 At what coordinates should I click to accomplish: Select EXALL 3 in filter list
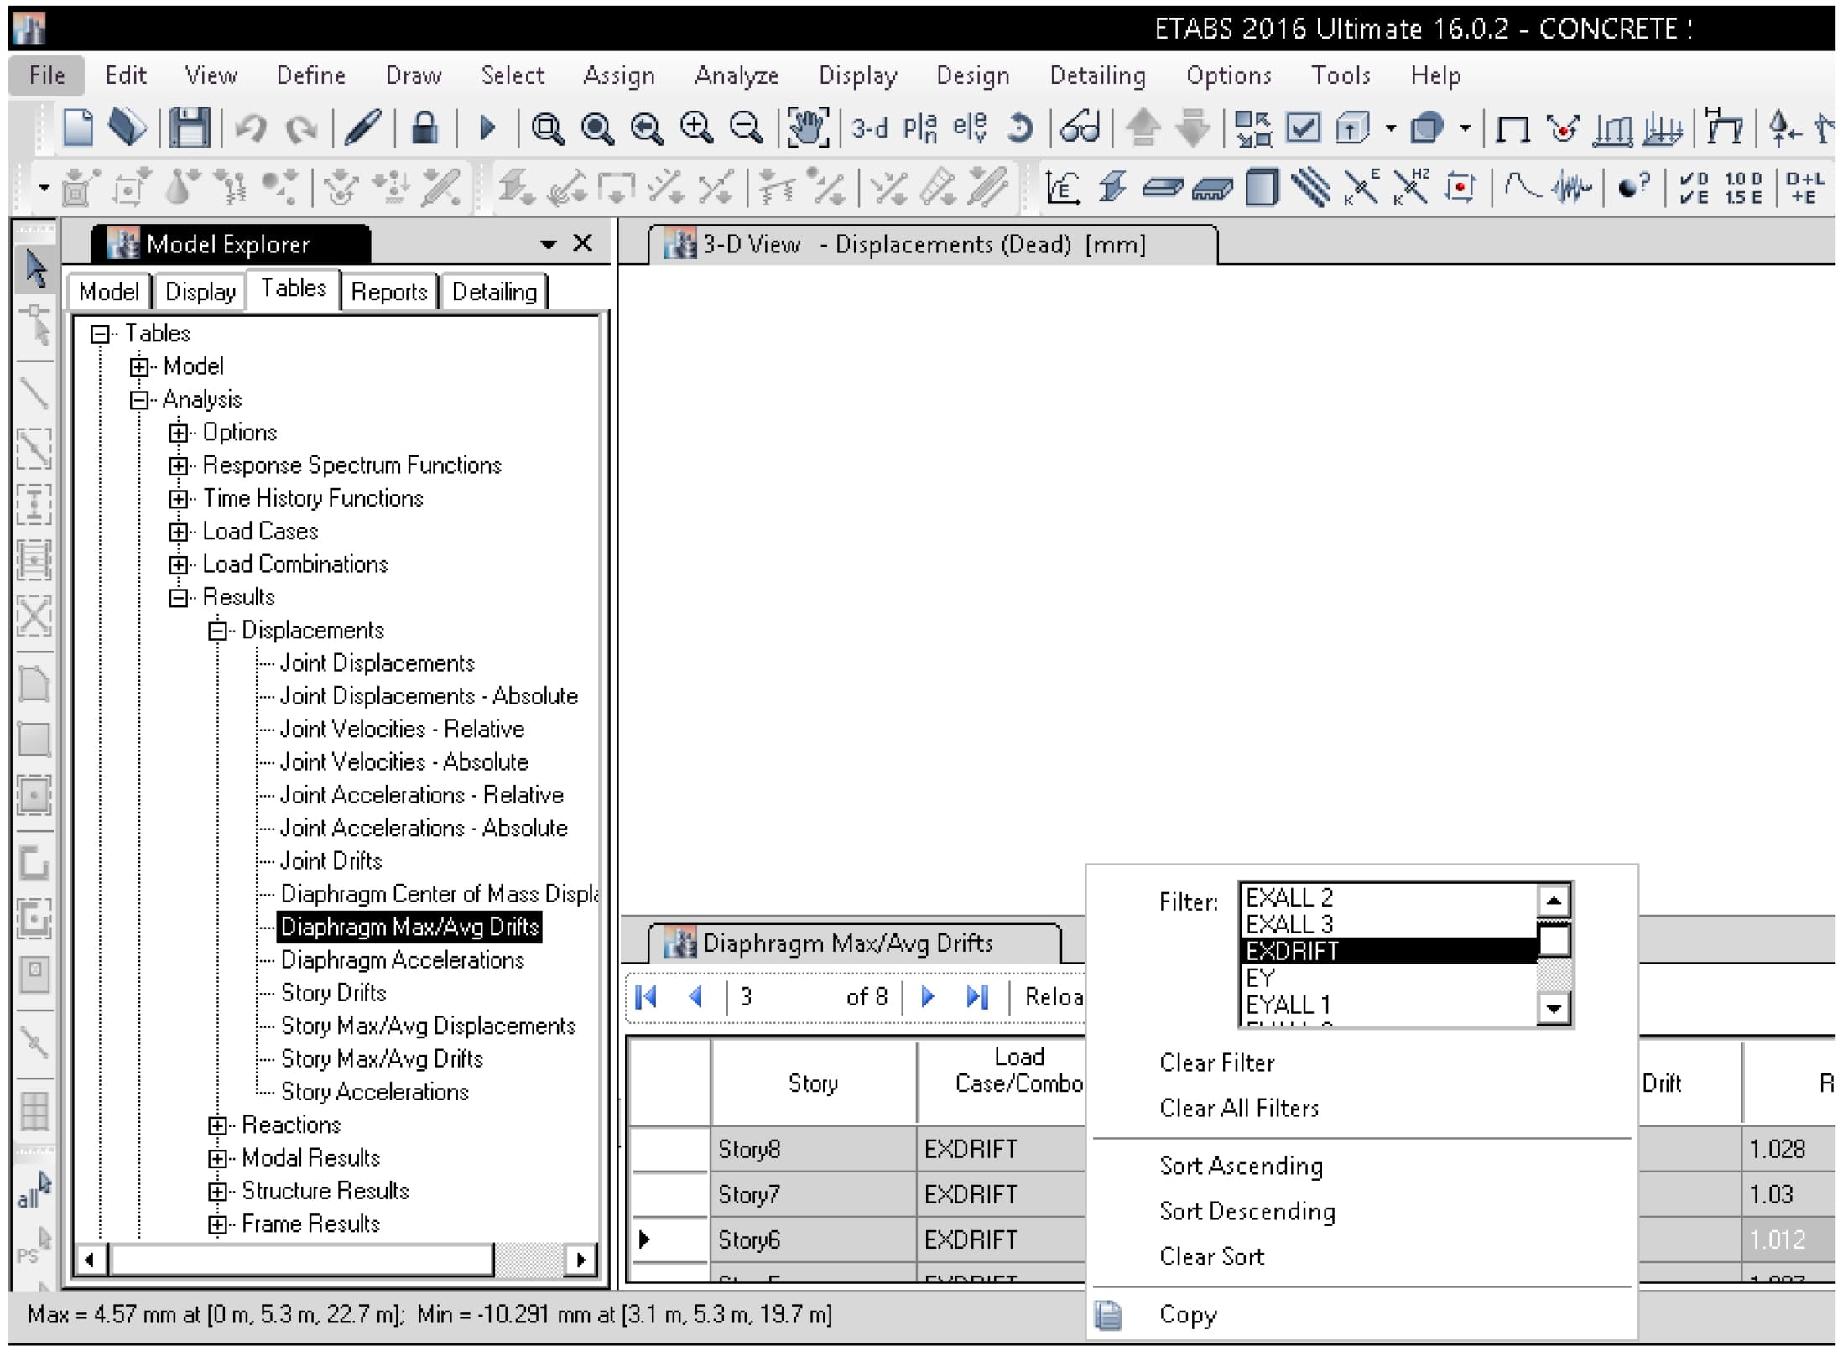[x=1388, y=924]
